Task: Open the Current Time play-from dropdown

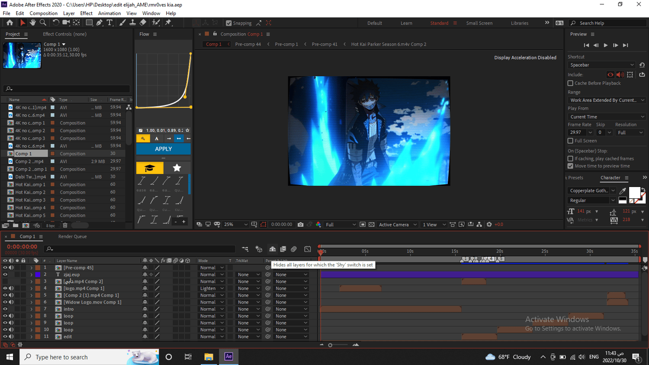Action: pos(607,117)
